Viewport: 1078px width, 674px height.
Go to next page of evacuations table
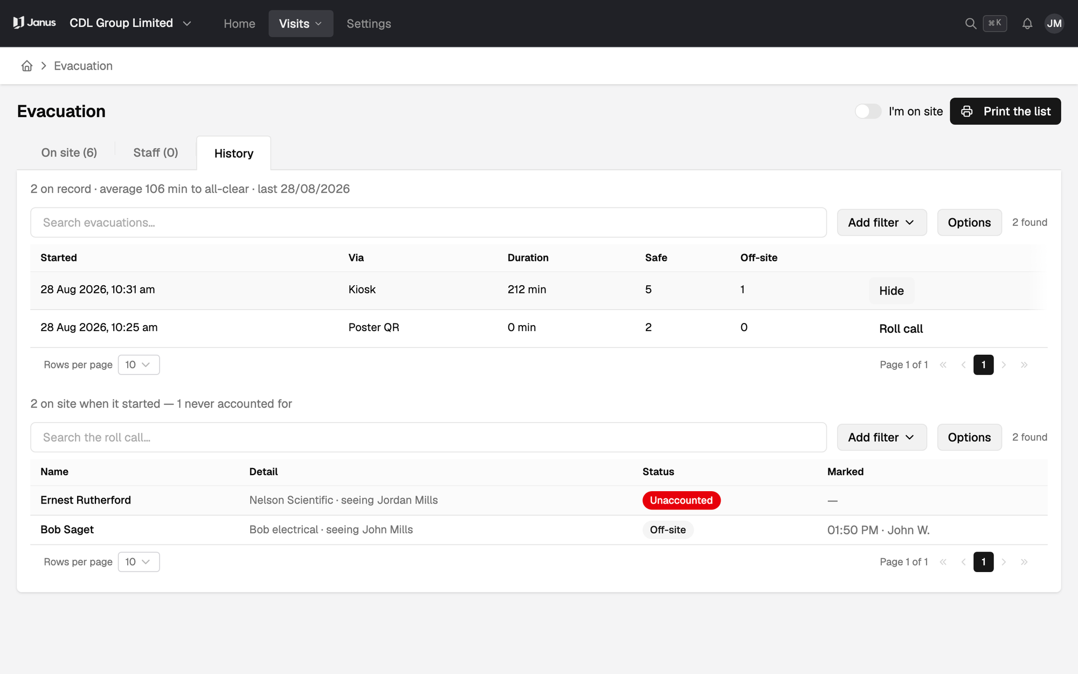(1004, 365)
